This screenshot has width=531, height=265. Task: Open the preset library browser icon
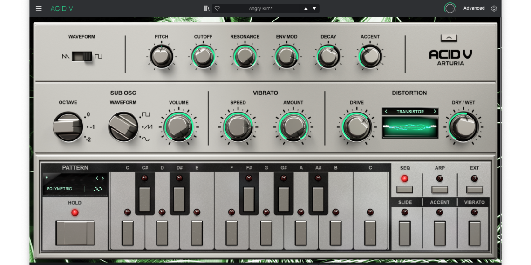(x=206, y=8)
